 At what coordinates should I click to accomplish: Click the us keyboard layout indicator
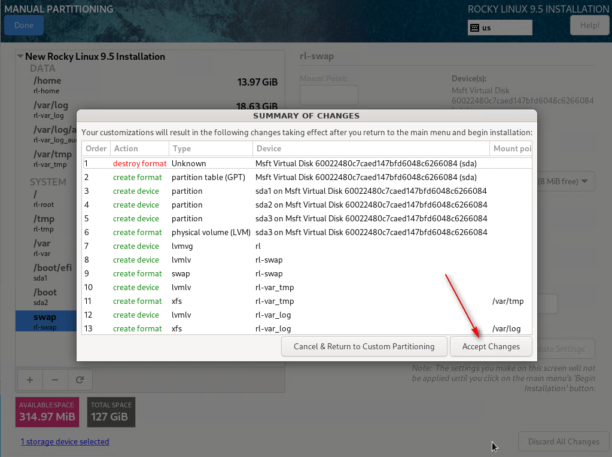(500, 28)
